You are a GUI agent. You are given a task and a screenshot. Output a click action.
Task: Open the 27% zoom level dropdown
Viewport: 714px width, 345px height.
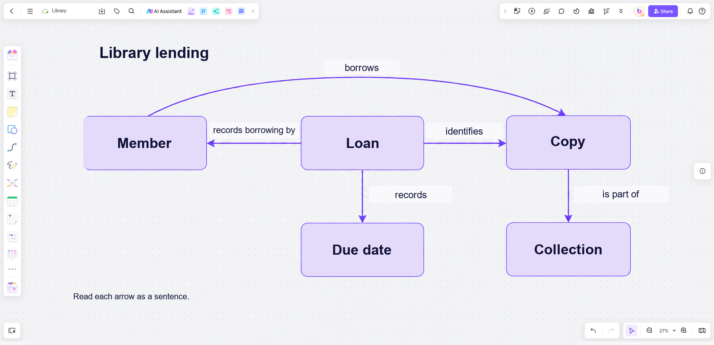click(667, 331)
